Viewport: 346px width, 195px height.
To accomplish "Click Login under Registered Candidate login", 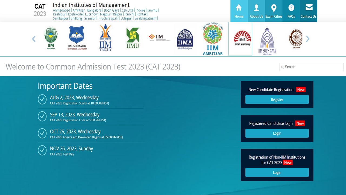I will pyautogui.click(x=277, y=133).
